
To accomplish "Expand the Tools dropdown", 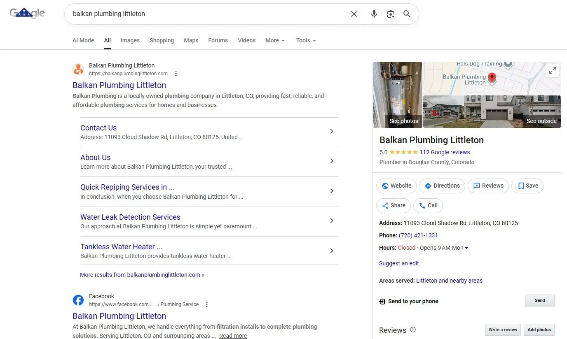I will 306,40.
